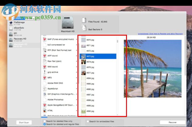Choose the EFI partition icon
This screenshot has height=127, width=192.
[x=11, y=34]
